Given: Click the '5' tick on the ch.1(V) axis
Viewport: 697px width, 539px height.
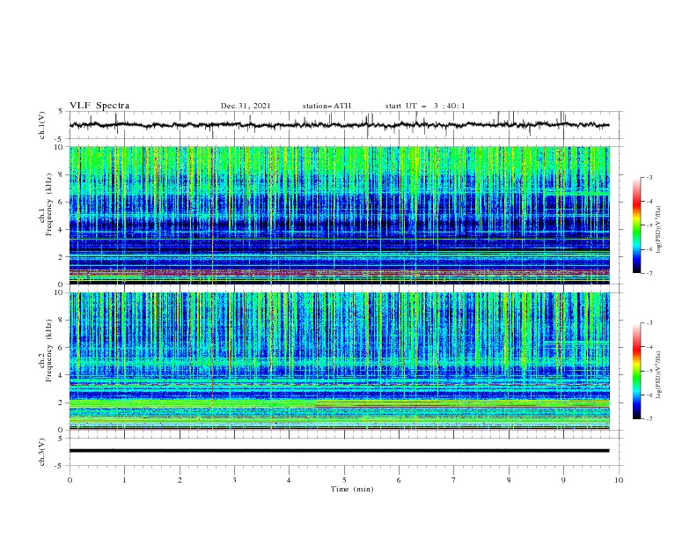Looking at the screenshot, I should coord(61,111).
